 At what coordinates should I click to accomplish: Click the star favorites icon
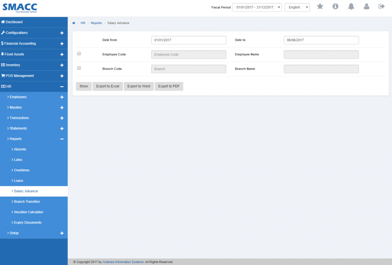pos(320,7)
